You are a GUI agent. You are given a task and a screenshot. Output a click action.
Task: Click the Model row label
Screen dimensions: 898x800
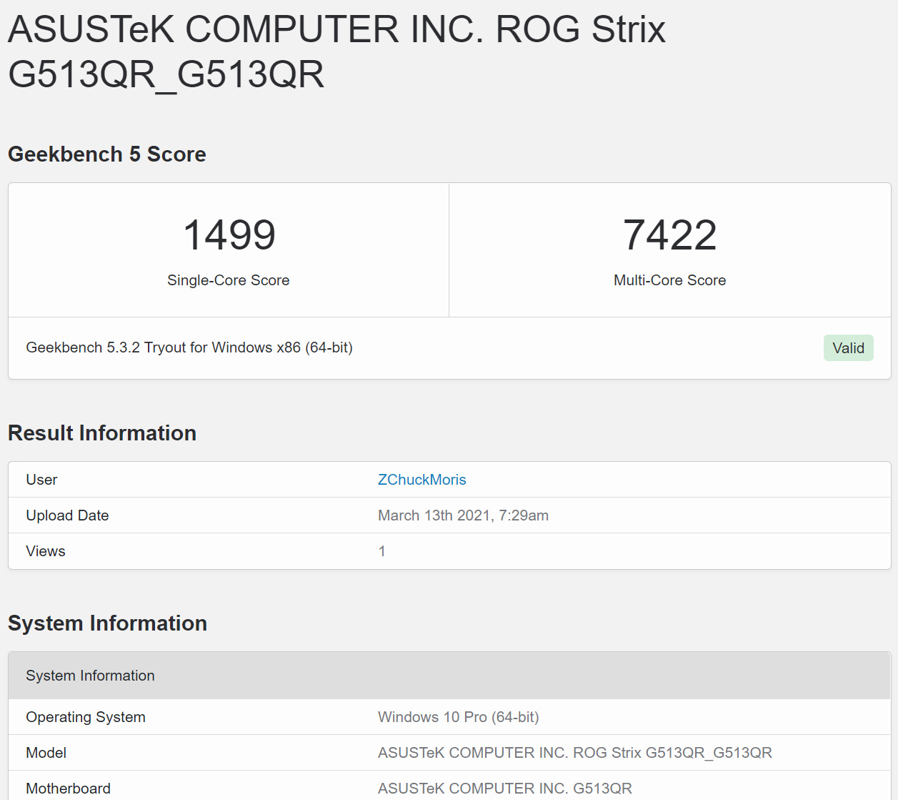pyautogui.click(x=46, y=753)
